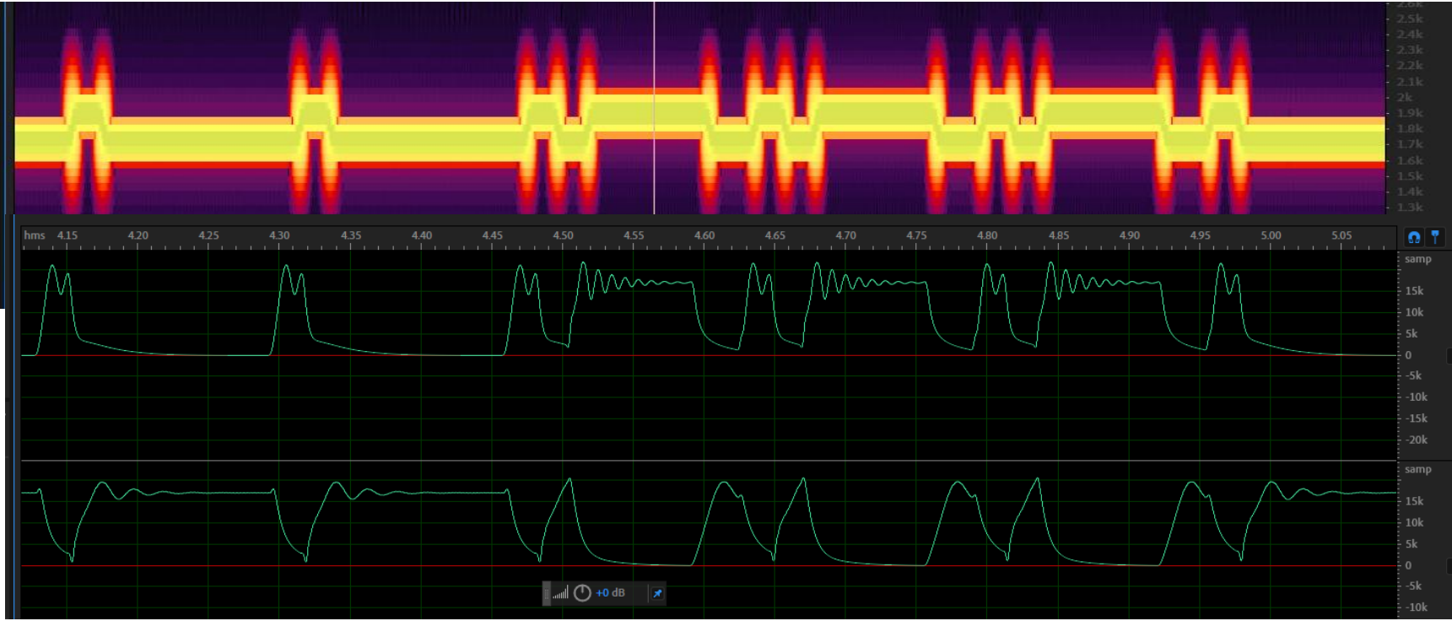This screenshot has width=1452, height=621.
Task: Click the 1.5k label on the frequency scale
Action: 1409,176
